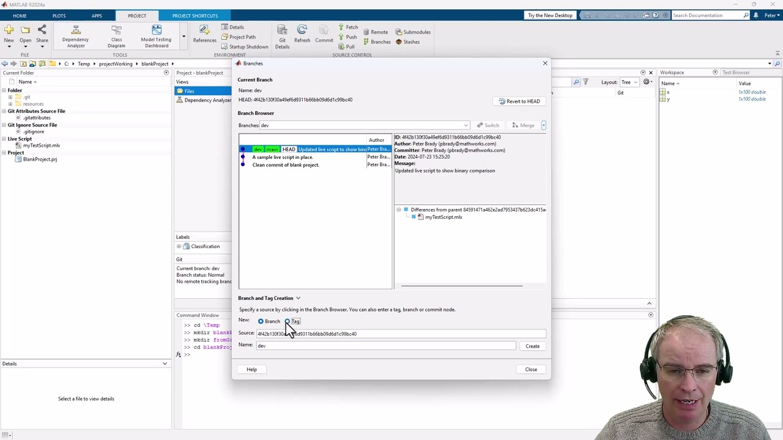Click the Share project icon
783x440 pixels.
point(42,34)
